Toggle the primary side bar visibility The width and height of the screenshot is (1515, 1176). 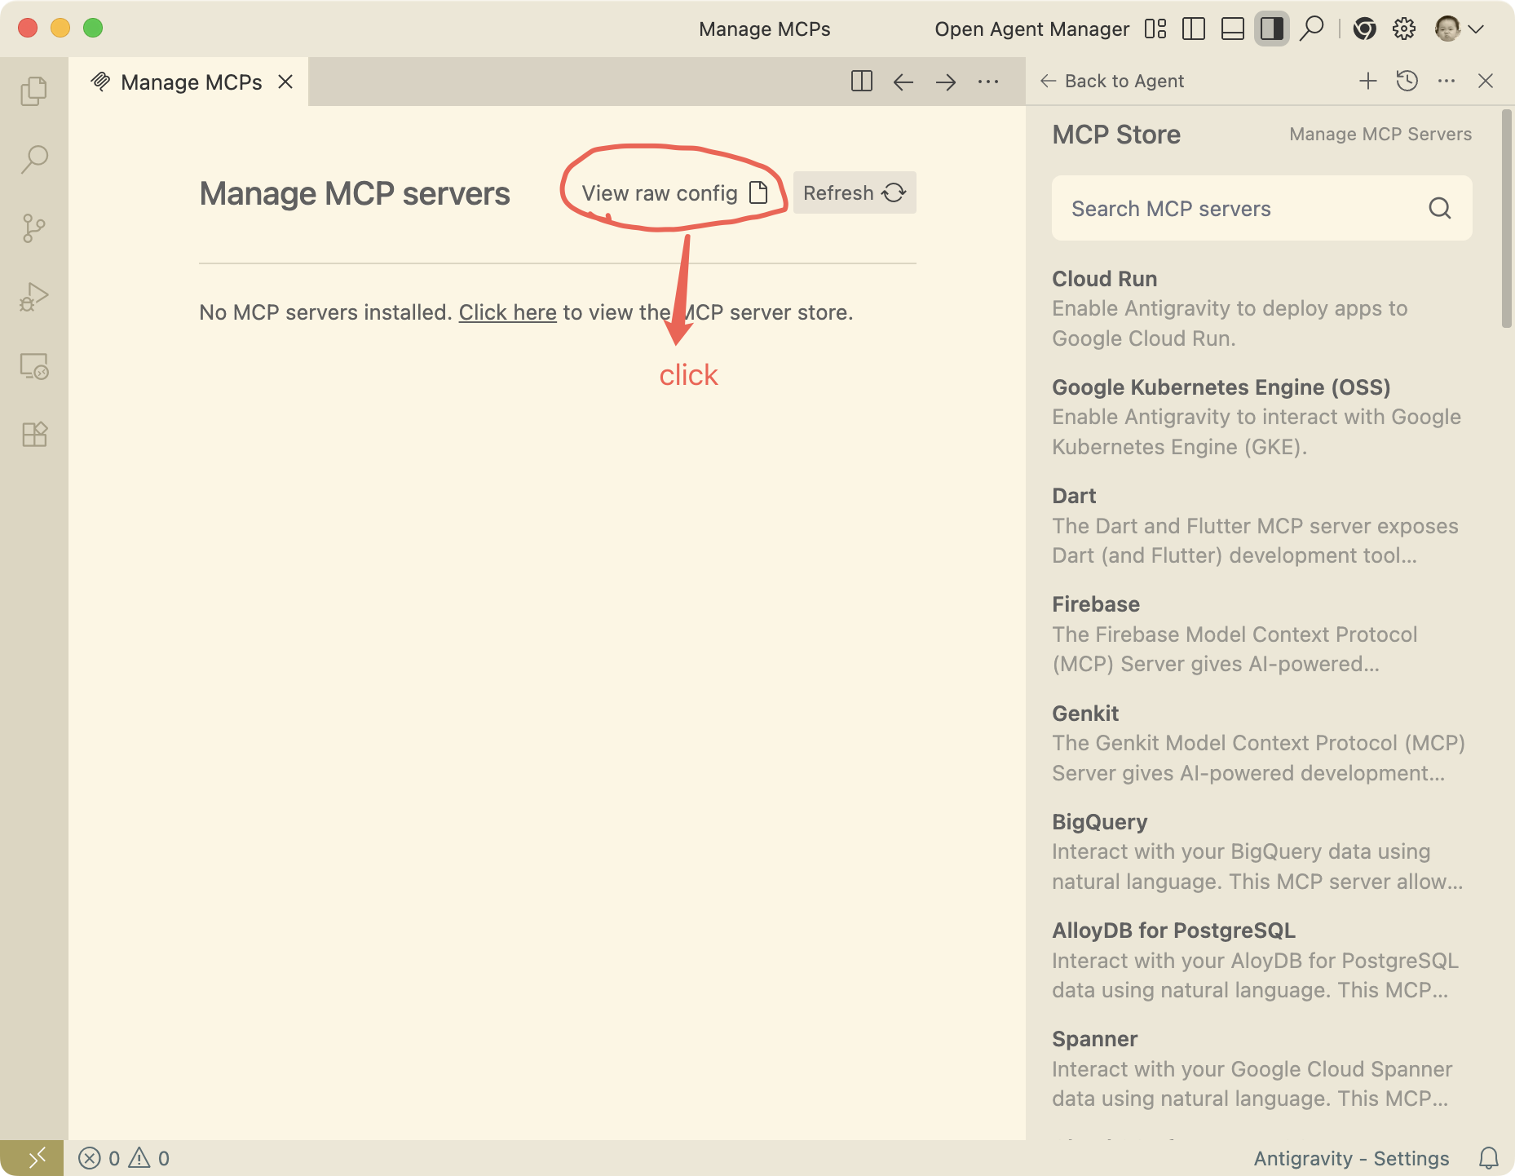point(1193,29)
